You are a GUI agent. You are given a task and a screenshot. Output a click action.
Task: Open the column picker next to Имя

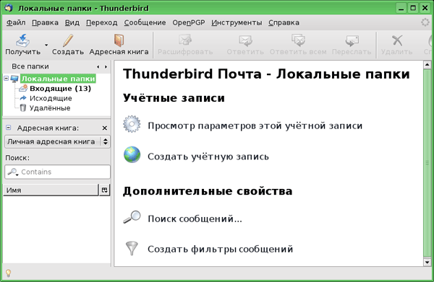point(104,190)
